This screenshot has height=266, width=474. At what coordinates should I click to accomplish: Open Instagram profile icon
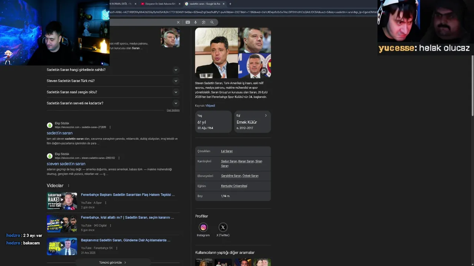(x=203, y=227)
